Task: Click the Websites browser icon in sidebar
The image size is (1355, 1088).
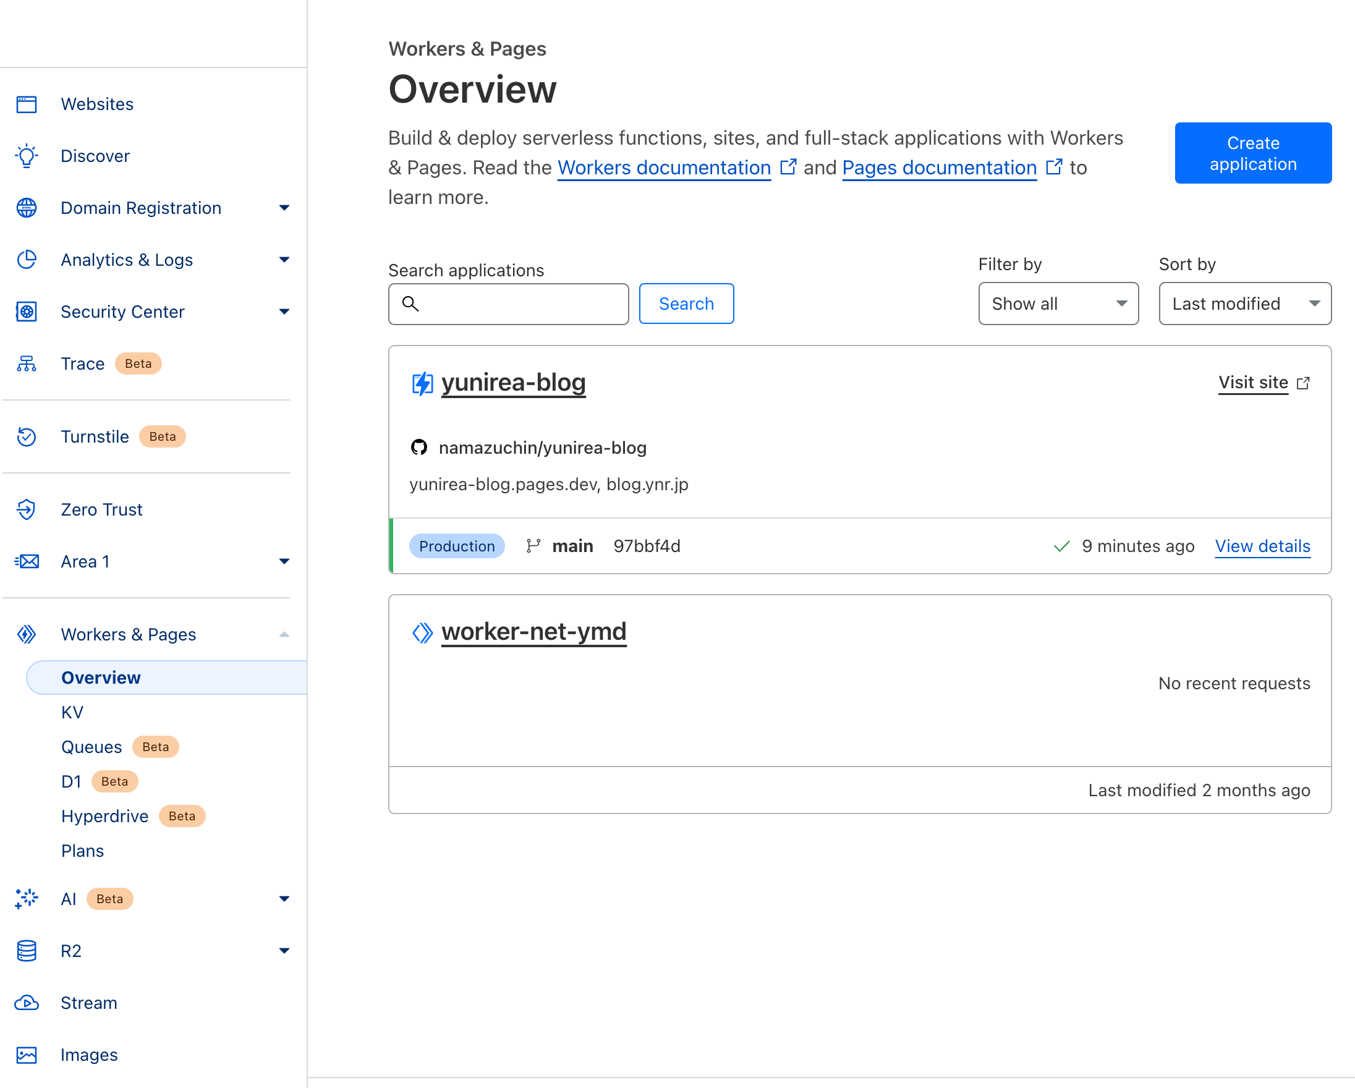Action: [27, 104]
